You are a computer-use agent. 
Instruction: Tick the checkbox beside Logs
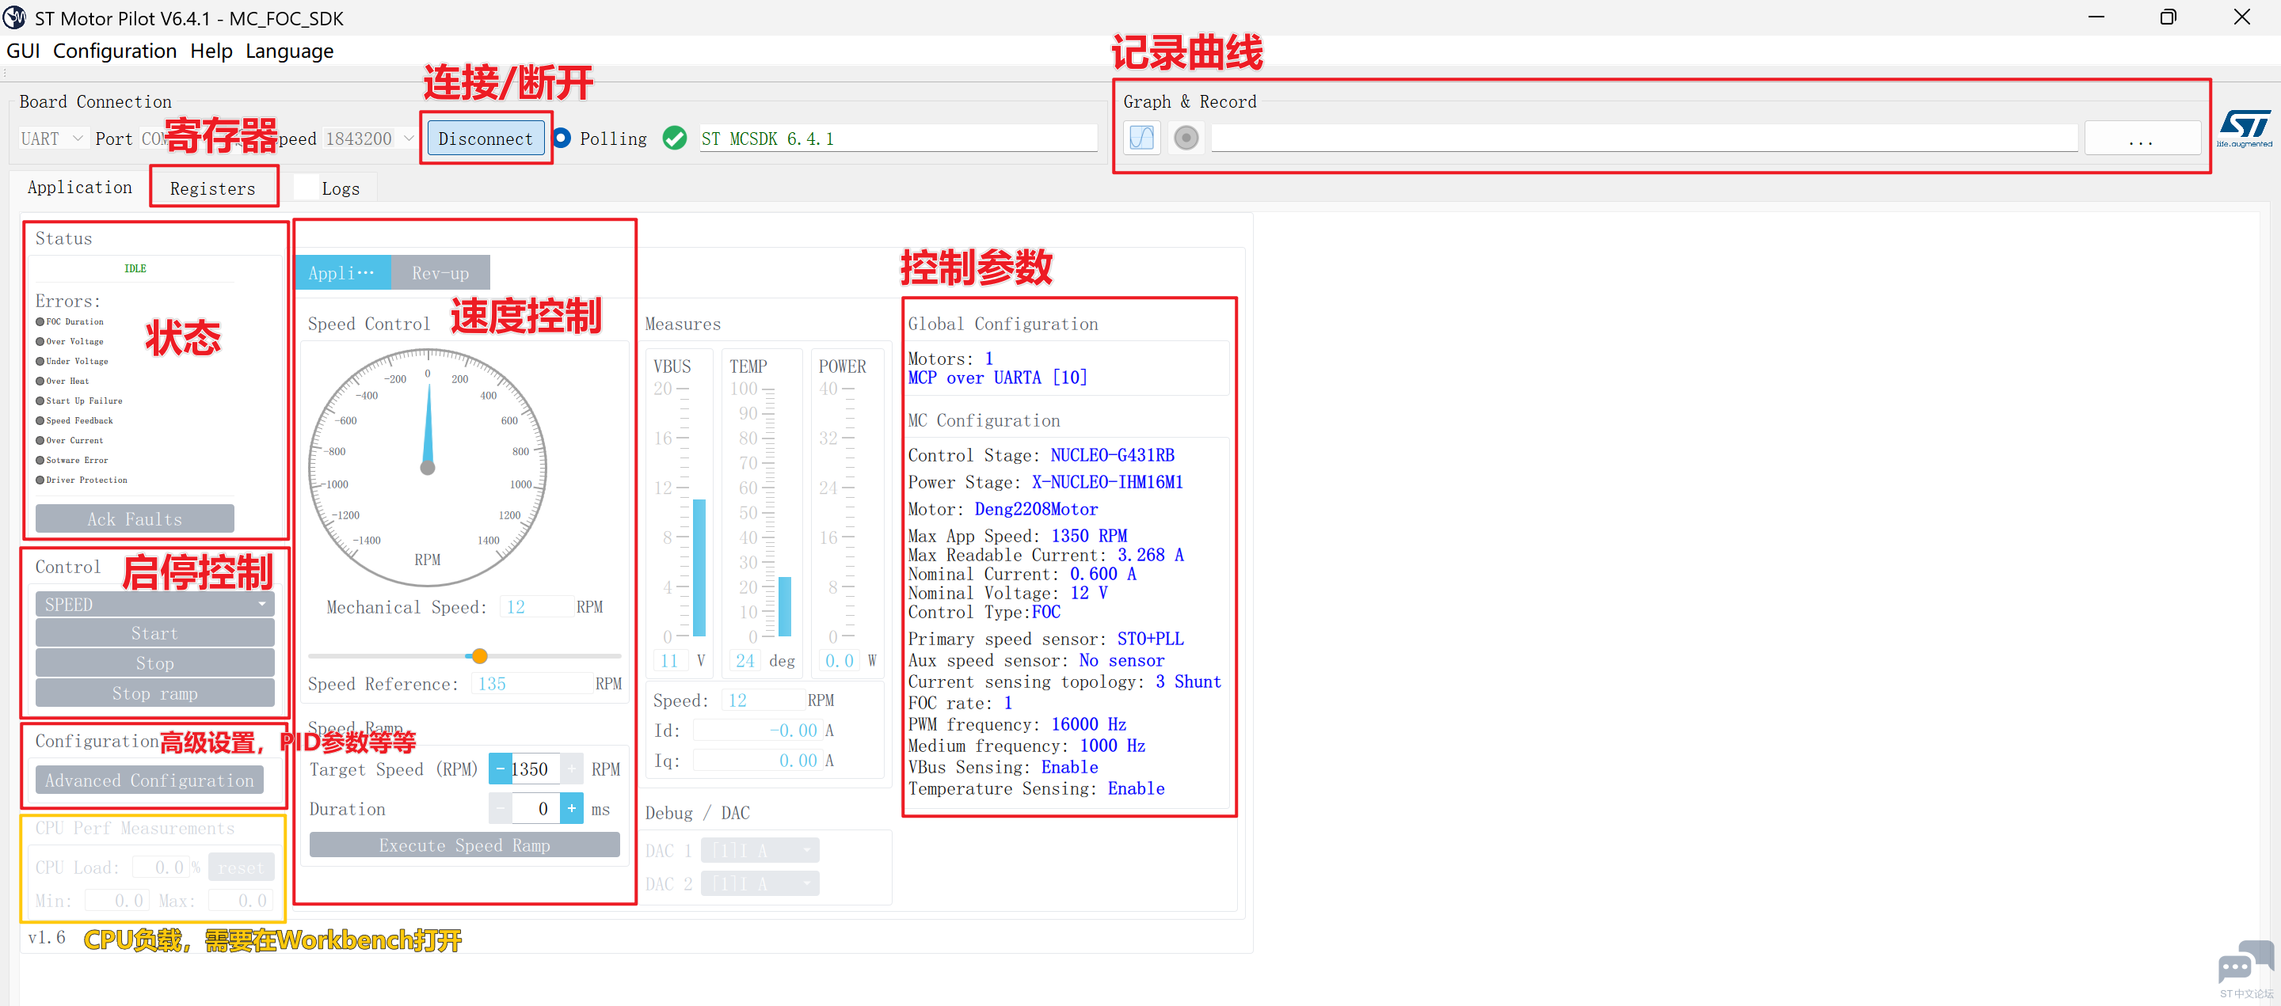305,188
